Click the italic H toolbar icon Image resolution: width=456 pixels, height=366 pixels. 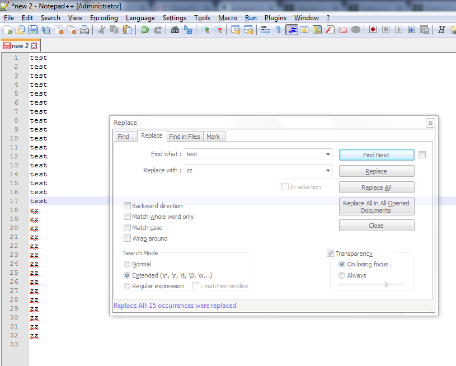point(441,30)
